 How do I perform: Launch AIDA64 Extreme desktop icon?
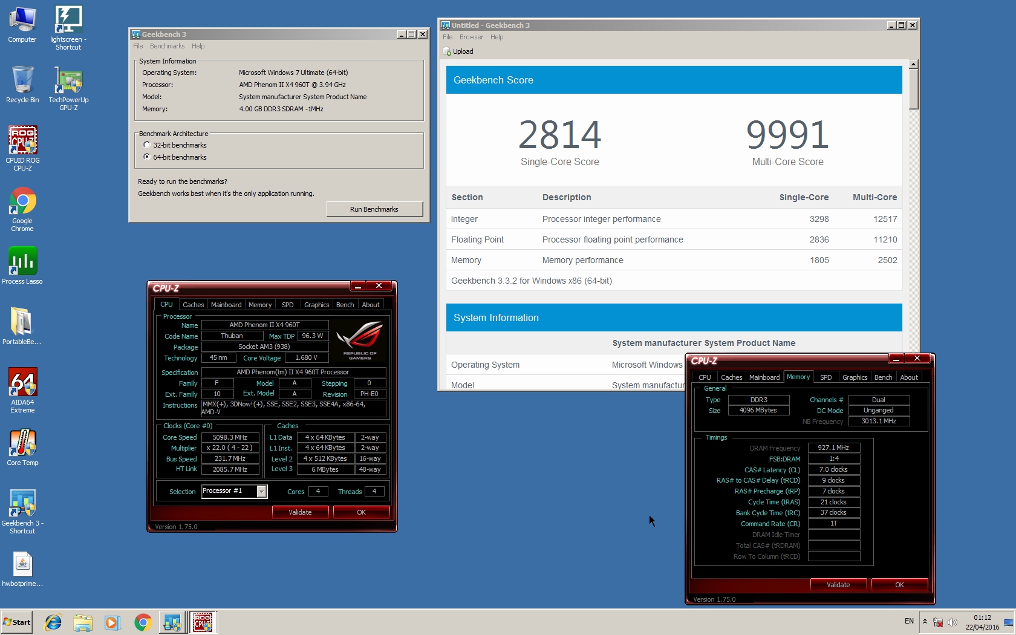tap(22, 390)
